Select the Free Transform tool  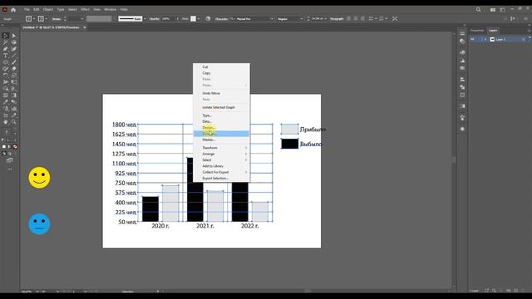point(14,82)
